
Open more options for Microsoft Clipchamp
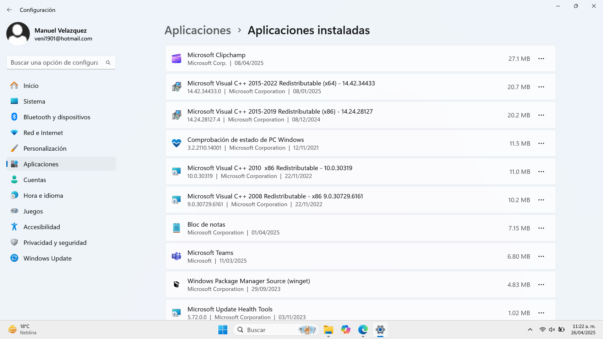pos(541,59)
